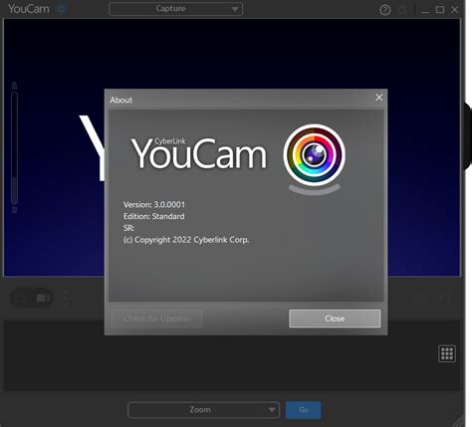Click the vertical zoom slider track
Screen dimensions: 472x427
14,148
